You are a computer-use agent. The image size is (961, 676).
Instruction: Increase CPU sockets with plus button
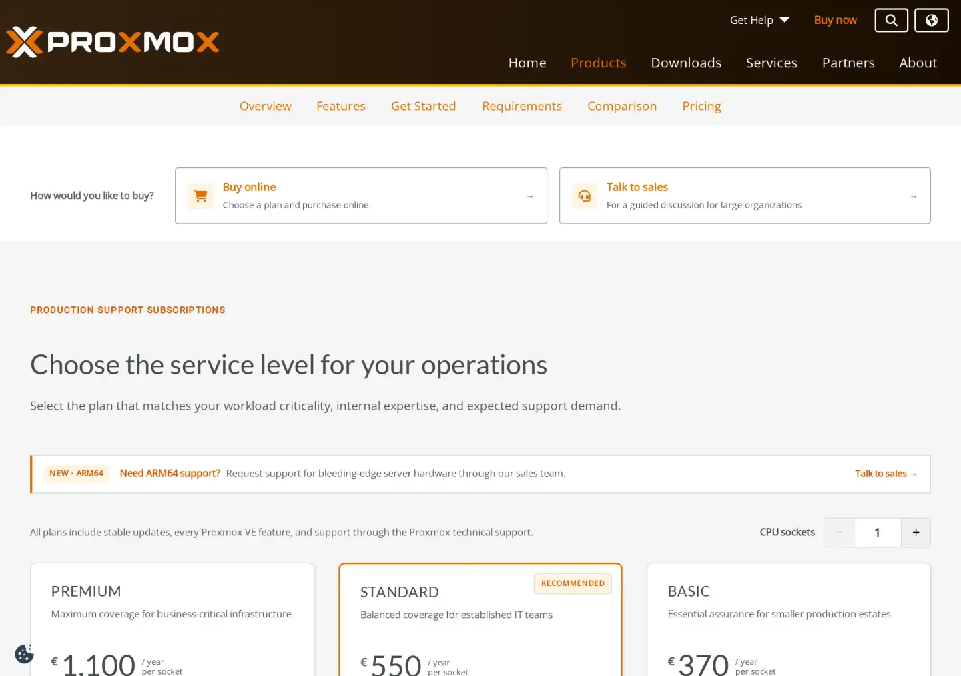click(916, 533)
